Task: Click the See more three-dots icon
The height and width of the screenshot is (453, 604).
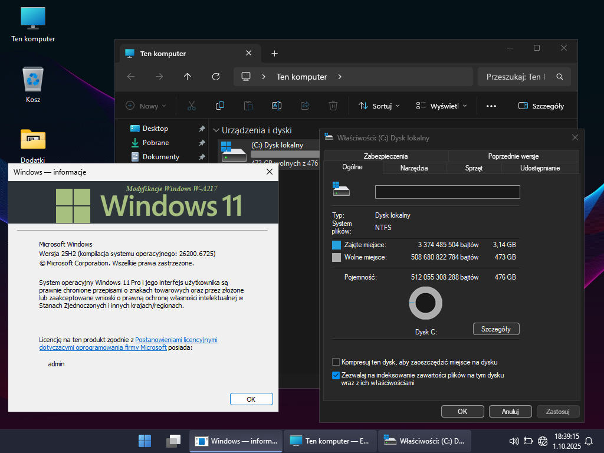Action: click(x=491, y=106)
